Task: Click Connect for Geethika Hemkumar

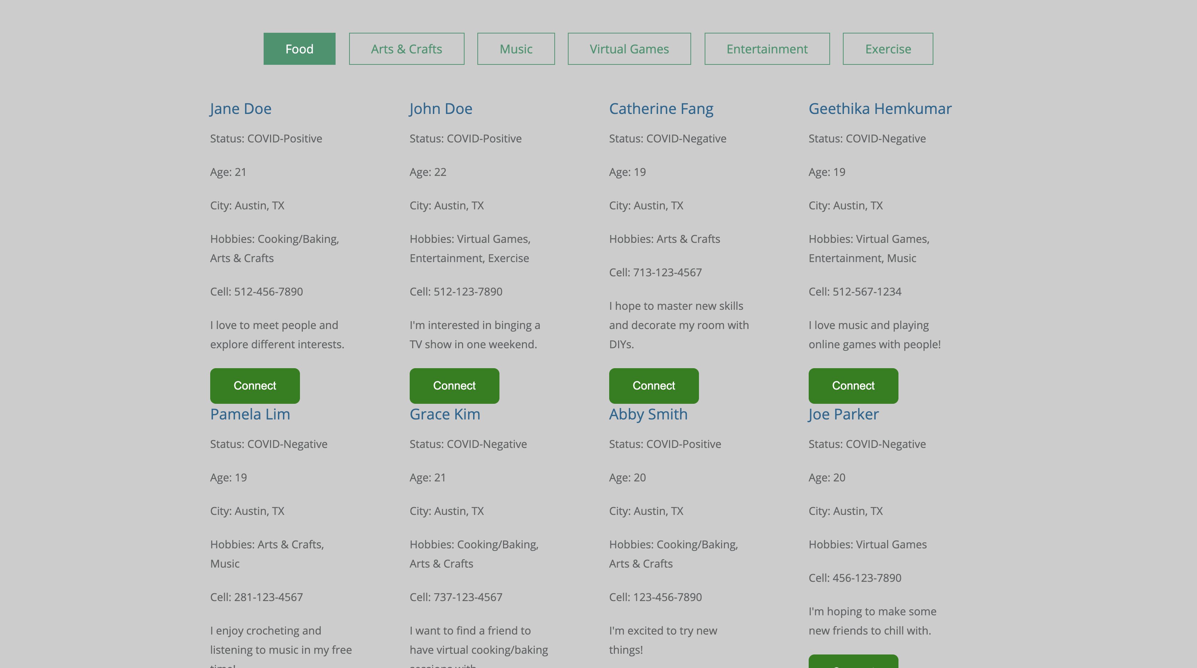Action: pyautogui.click(x=853, y=386)
